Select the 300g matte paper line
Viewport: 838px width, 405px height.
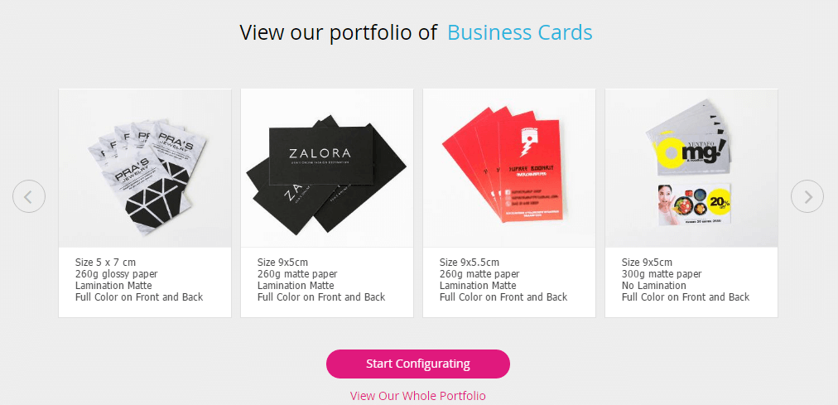click(662, 274)
